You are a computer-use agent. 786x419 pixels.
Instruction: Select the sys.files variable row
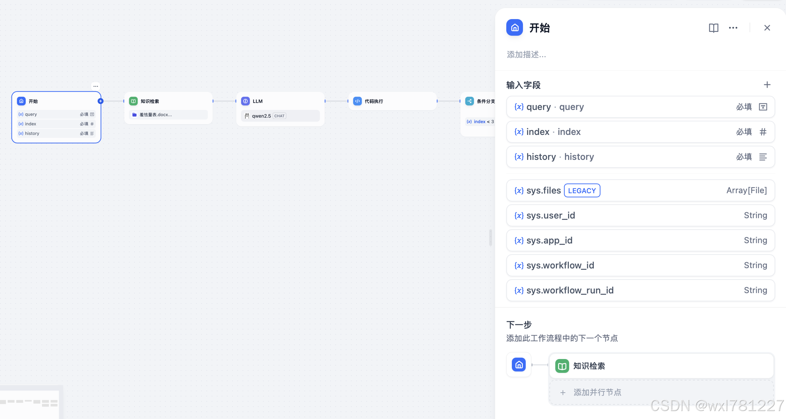(640, 190)
